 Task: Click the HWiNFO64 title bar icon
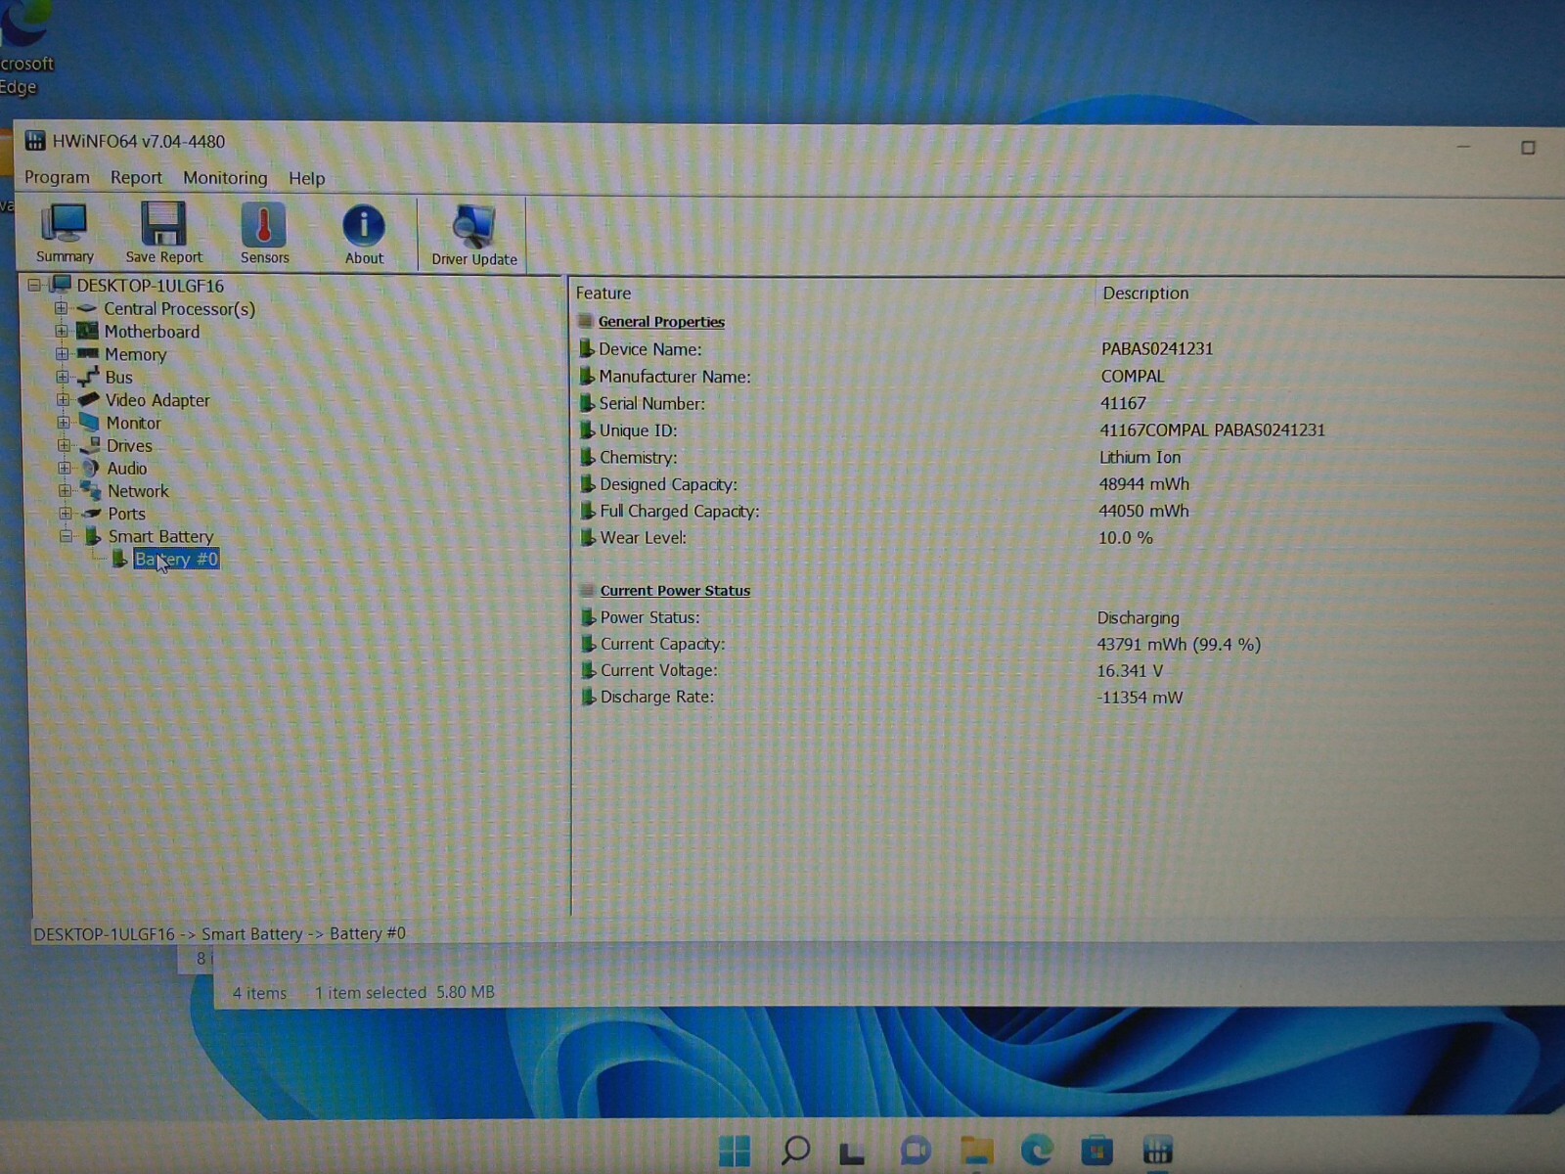35,141
